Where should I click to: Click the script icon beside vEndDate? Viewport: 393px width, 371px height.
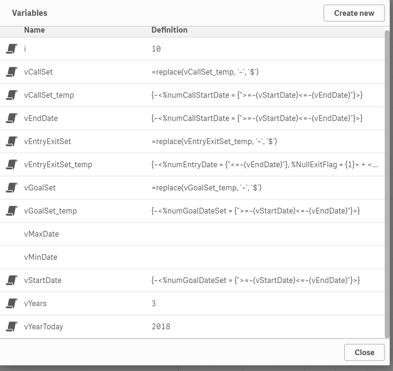(x=11, y=118)
